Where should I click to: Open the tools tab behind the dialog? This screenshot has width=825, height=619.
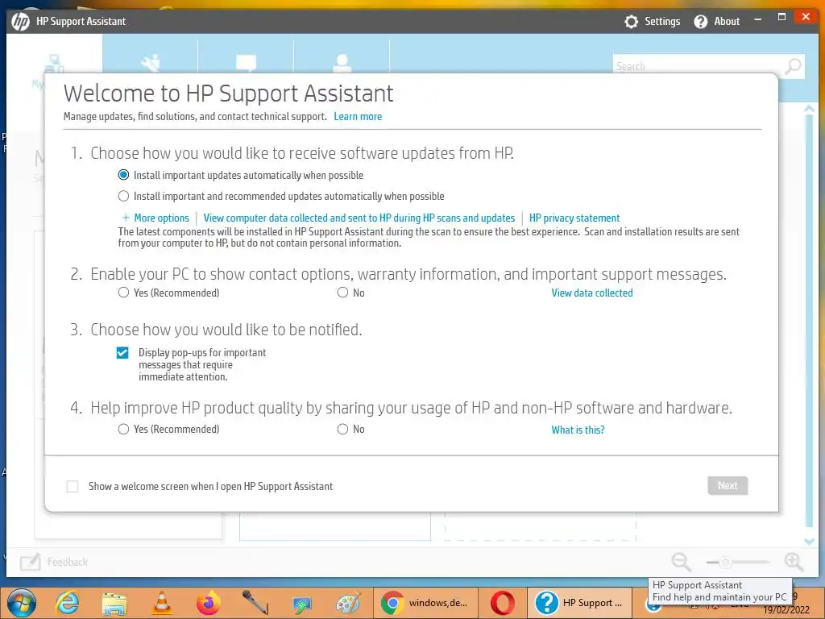pyautogui.click(x=151, y=63)
